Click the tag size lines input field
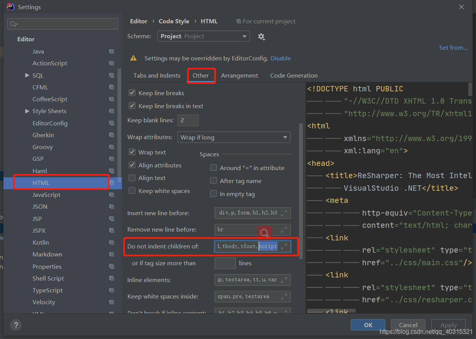The width and height of the screenshot is (476, 339). point(225,263)
